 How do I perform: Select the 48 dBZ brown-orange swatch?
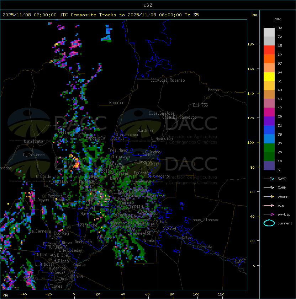pyautogui.click(x=269, y=94)
